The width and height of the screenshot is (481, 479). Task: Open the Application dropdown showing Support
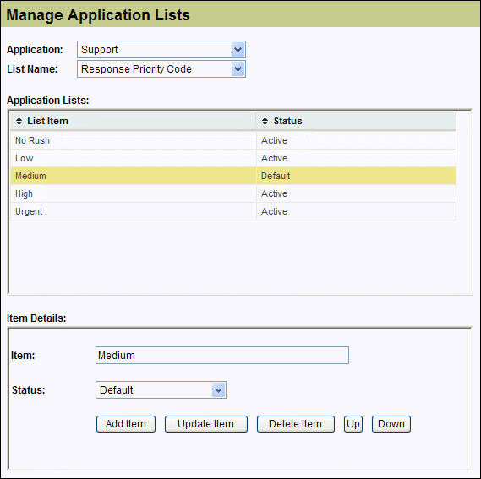click(161, 49)
